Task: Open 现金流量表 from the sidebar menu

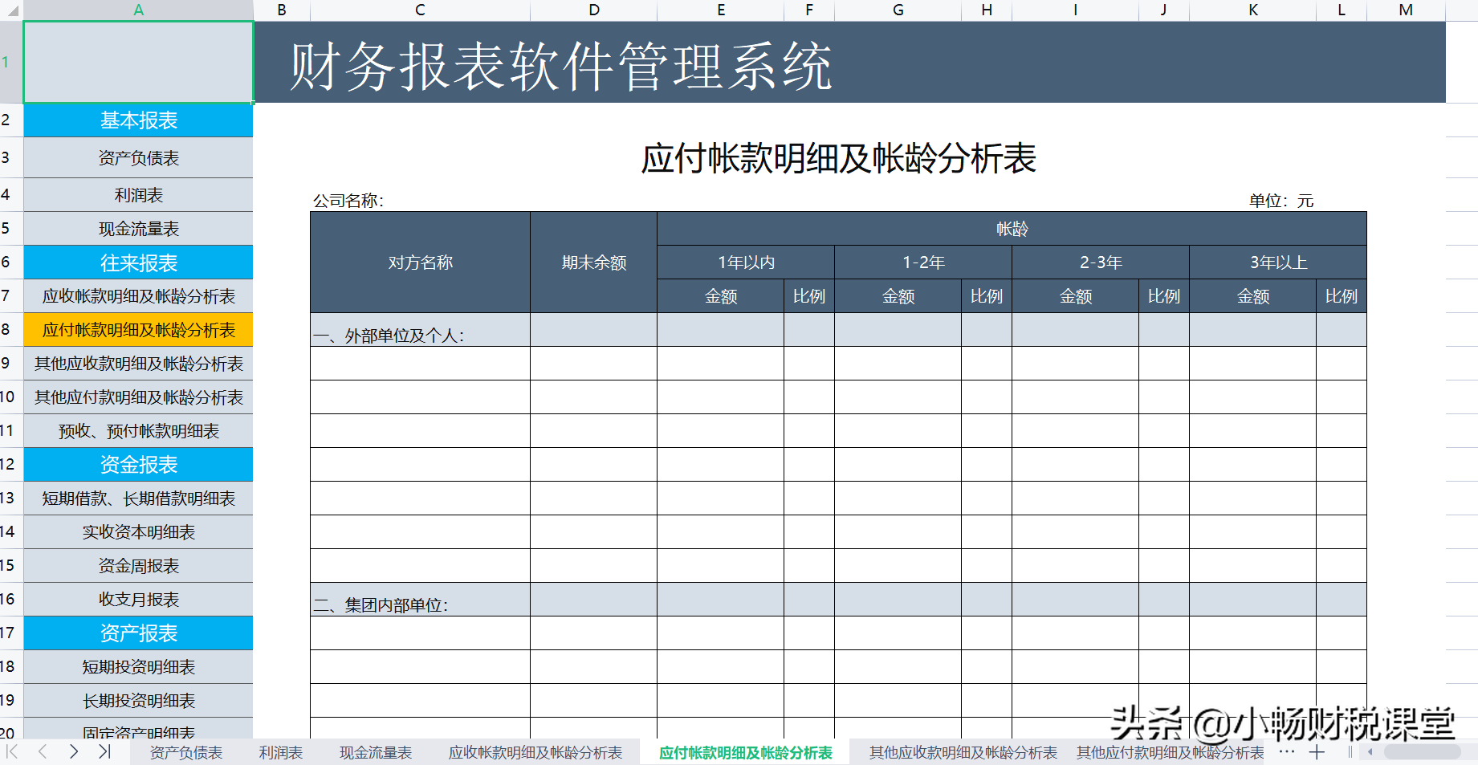Action: [138, 228]
